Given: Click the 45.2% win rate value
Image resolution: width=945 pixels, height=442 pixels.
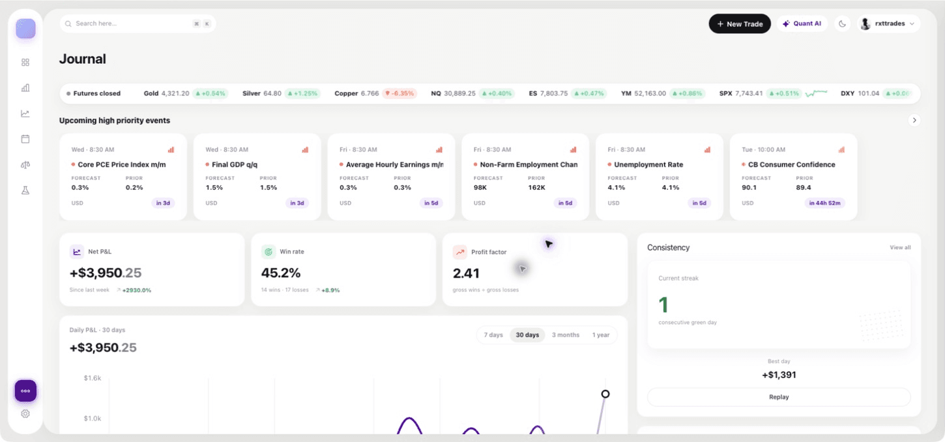Looking at the screenshot, I should coord(281,273).
